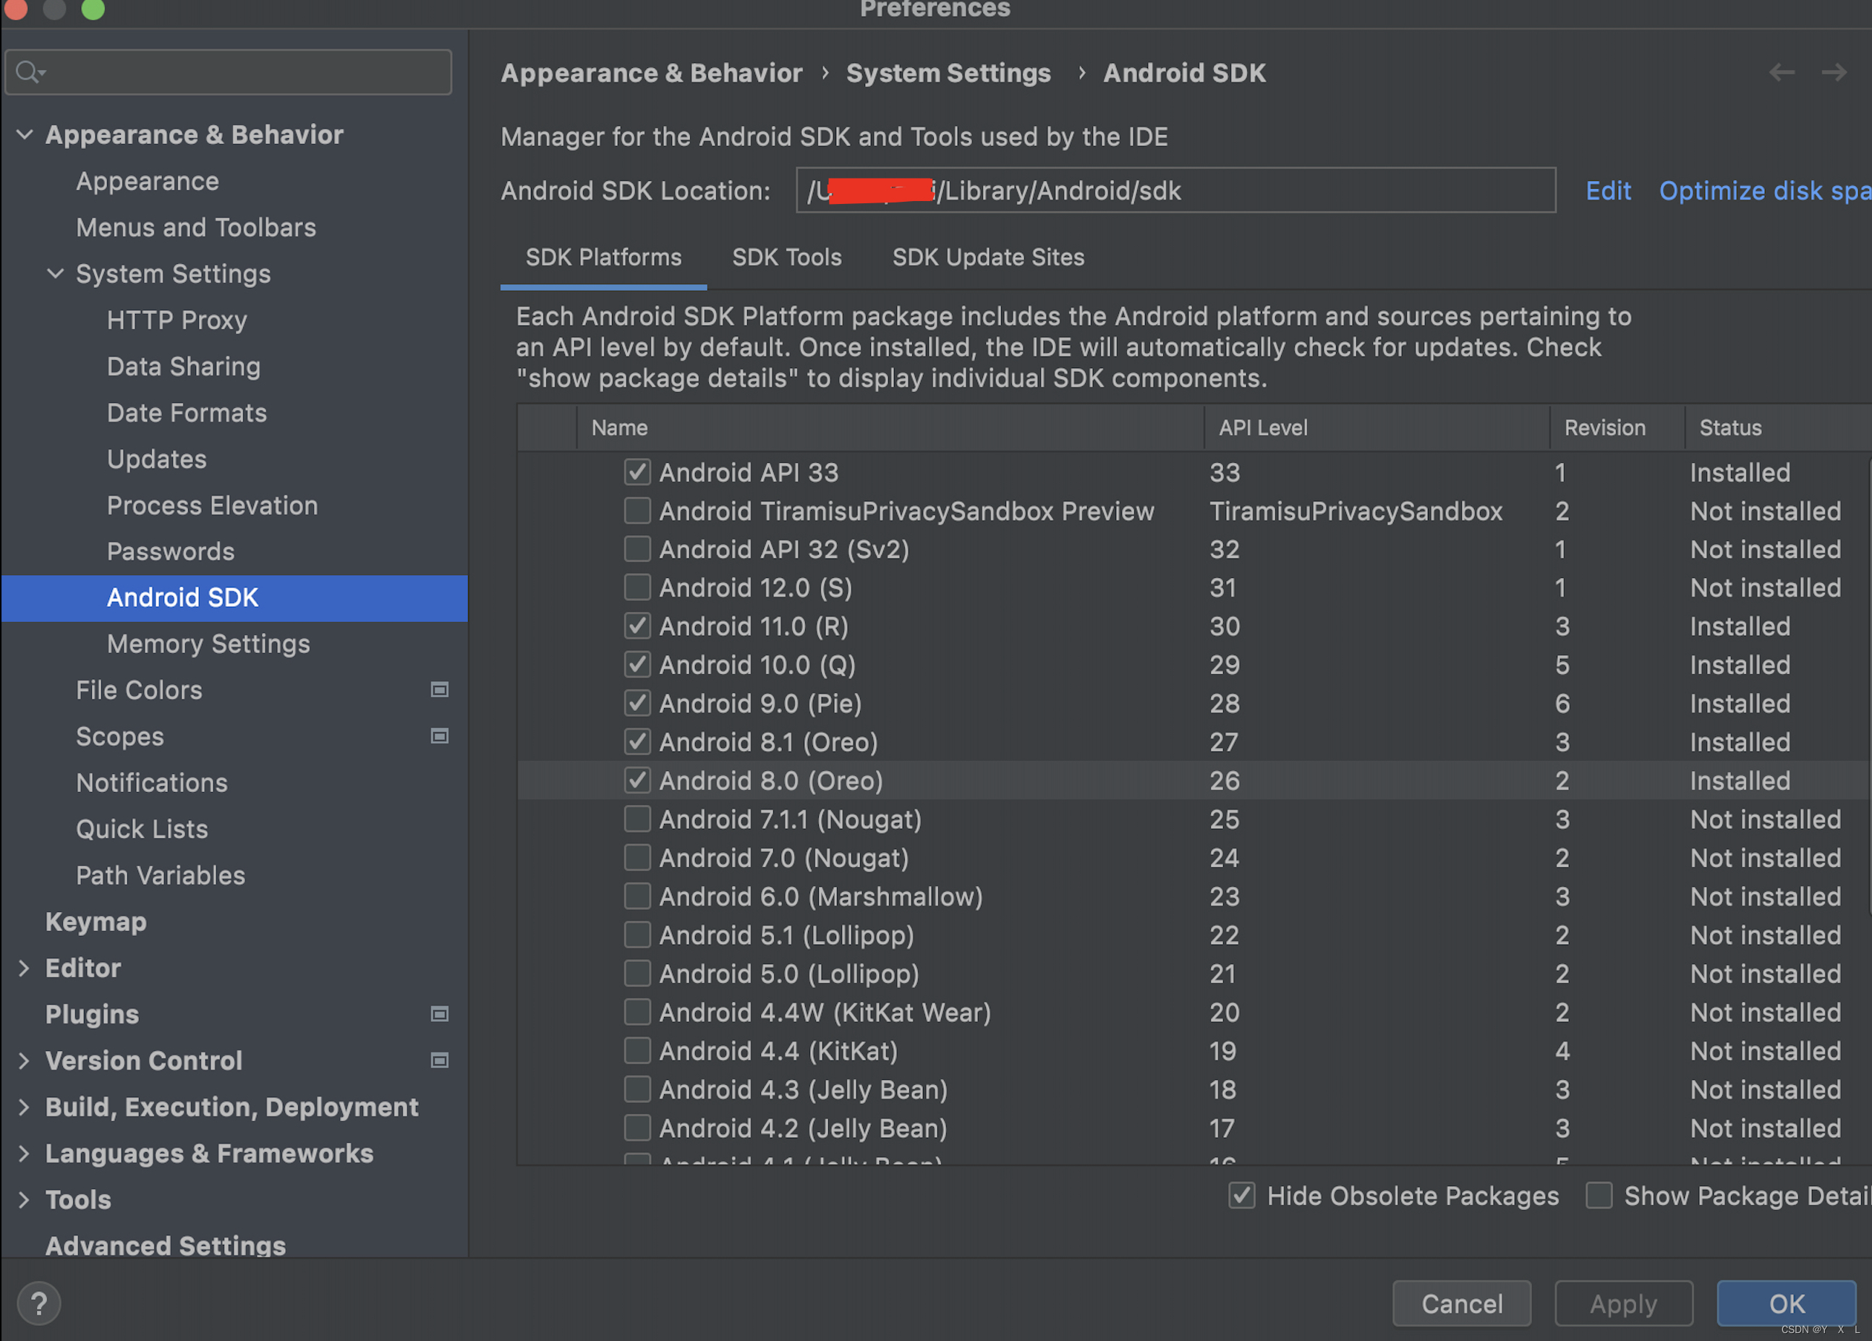Viewport: 1872px width, 1341px height.
Task: Click the Status column header
Action: click(x=1778, y=427)
